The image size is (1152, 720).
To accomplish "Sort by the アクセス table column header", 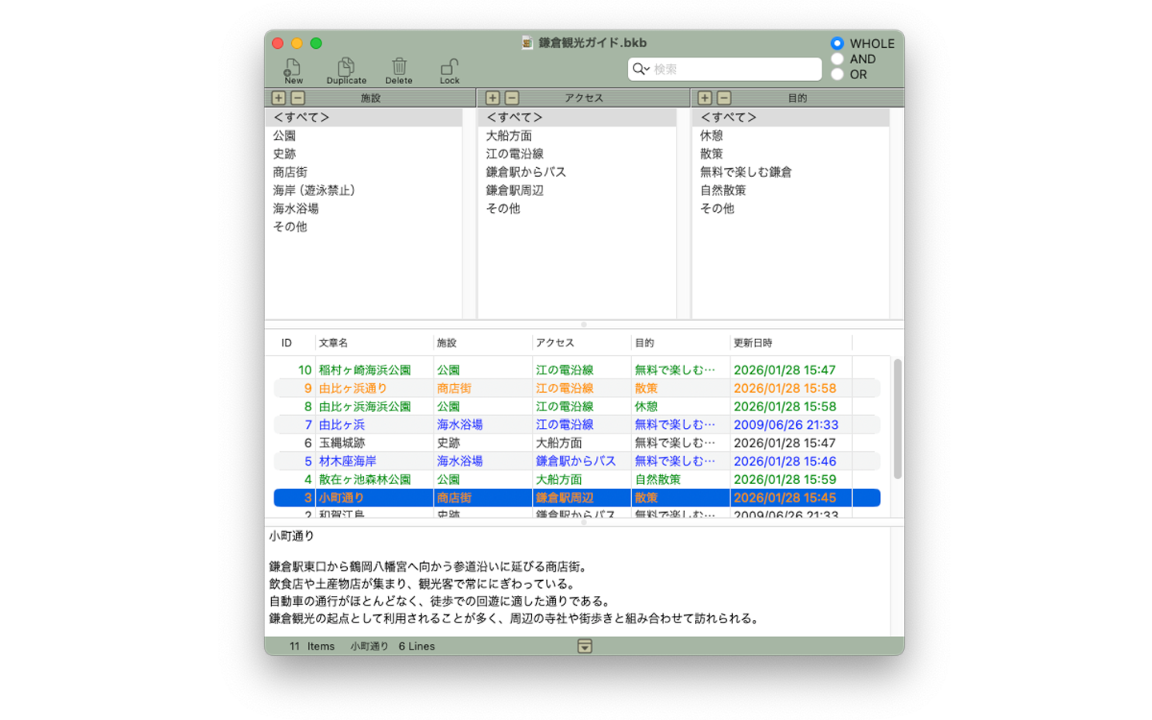I will [x=582, y=343].
